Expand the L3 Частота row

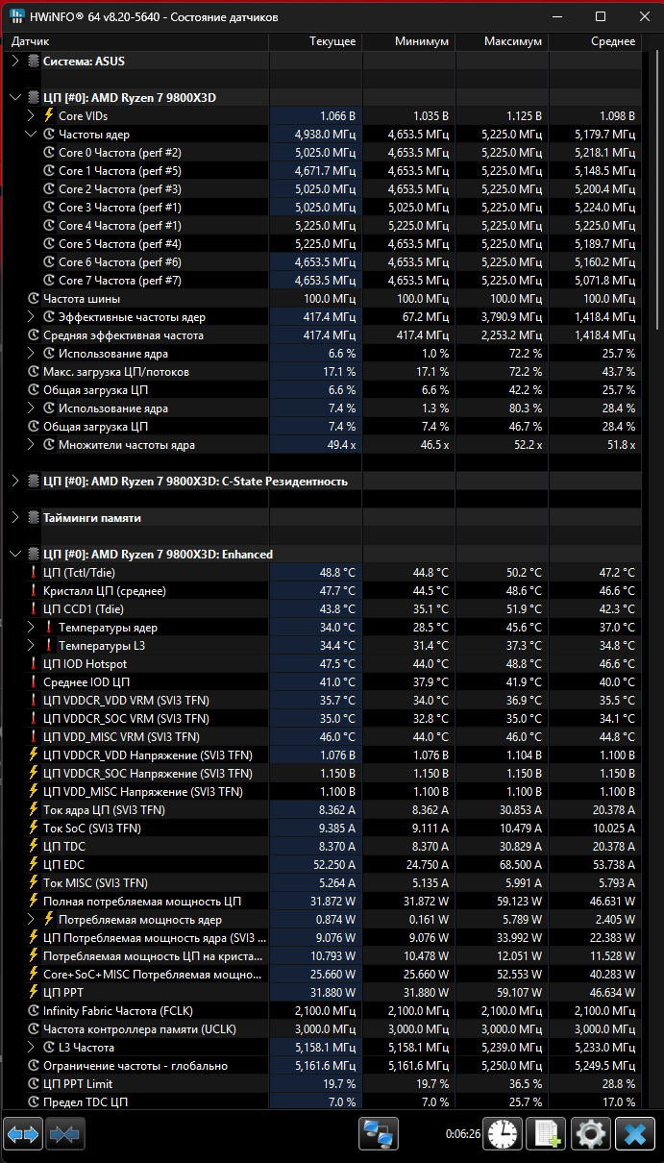pyautogui.click(x=30, y=1048)
